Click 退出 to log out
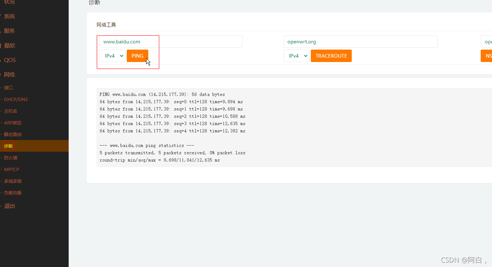The image size is (492, 267). [x=9, y=206]
